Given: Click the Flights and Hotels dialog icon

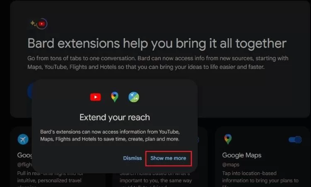Looking at the screenshot, I should [x=134, y=97].
